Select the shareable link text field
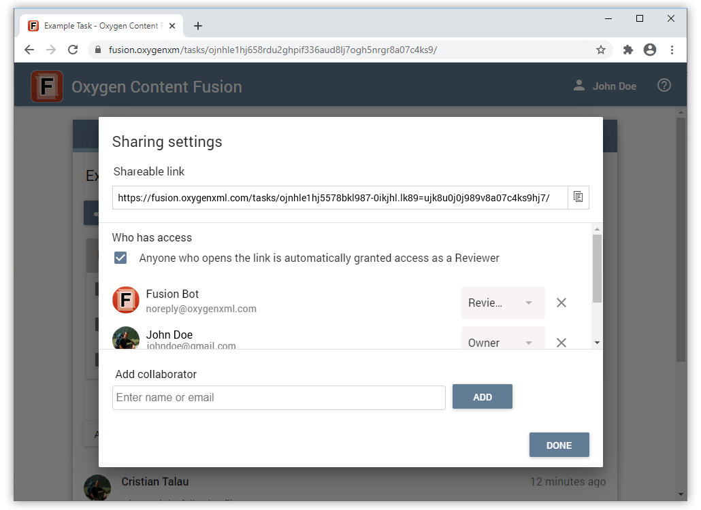The height and width of the screenshot is (510, 701). point(340,197)
